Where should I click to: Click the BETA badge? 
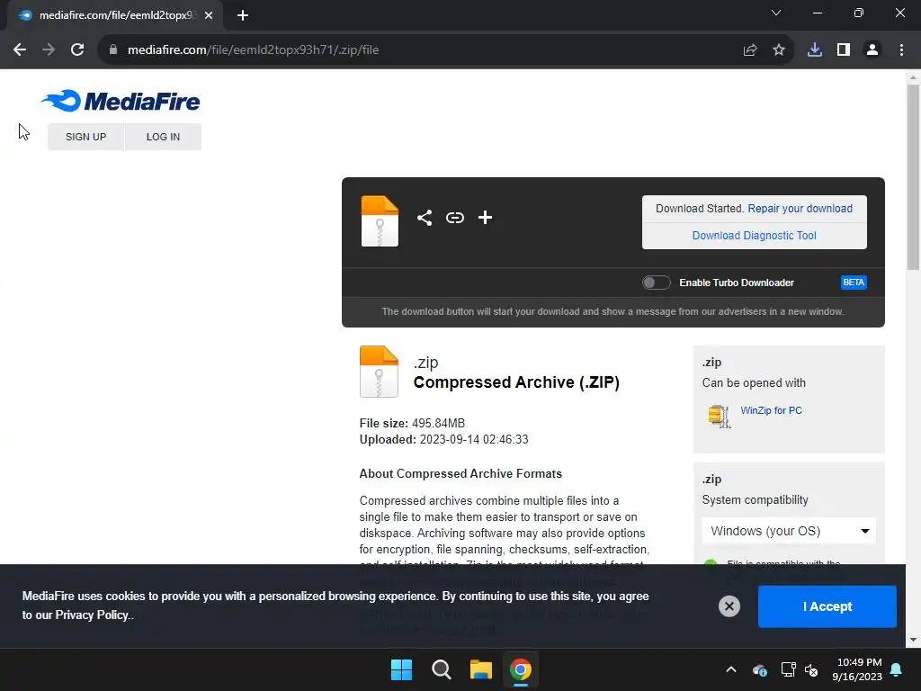tap(854, 283)
